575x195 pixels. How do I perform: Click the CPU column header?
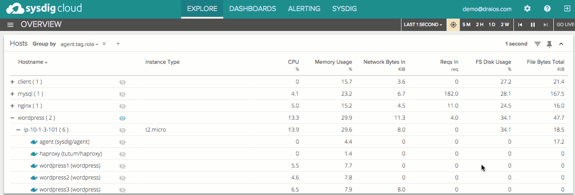[293, 62]
